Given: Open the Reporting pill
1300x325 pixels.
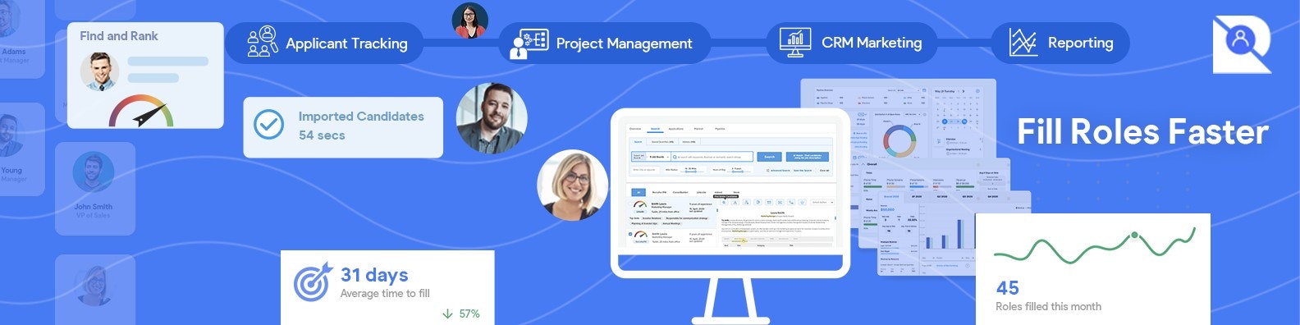Looking at the screenshot, I should pyautogui.click(x=1060, y=43).
